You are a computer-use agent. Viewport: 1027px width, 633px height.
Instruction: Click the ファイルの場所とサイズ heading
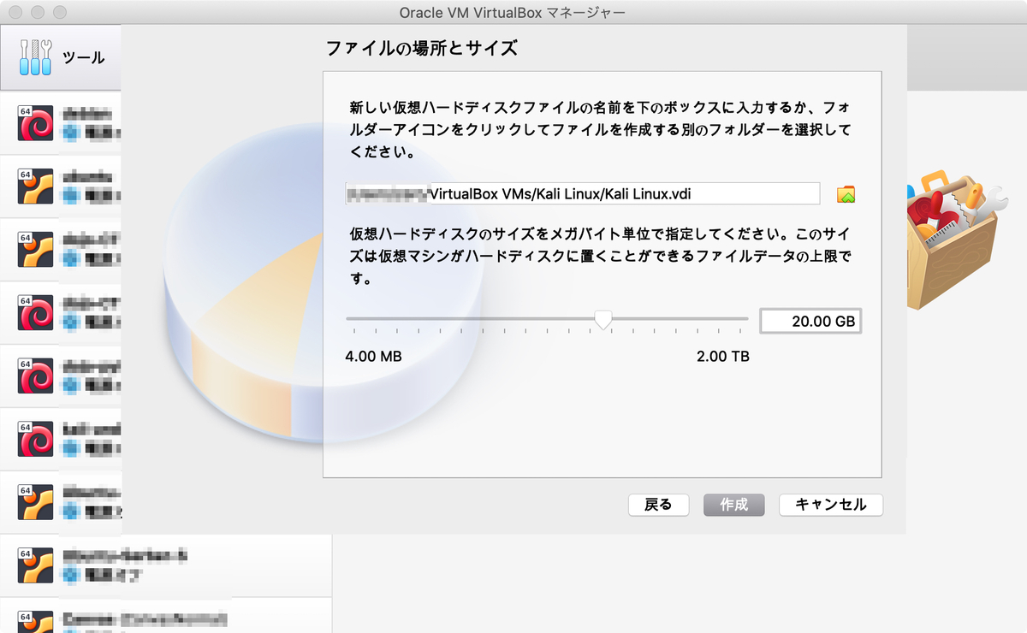[x=422, y=48]
